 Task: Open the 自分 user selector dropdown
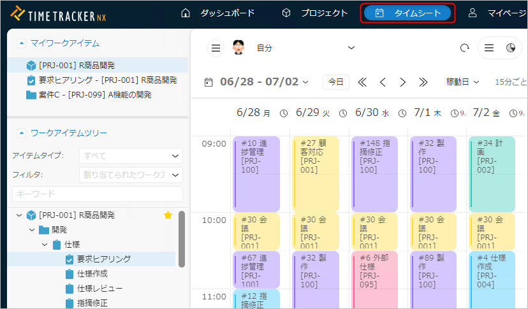coord(305,48)
